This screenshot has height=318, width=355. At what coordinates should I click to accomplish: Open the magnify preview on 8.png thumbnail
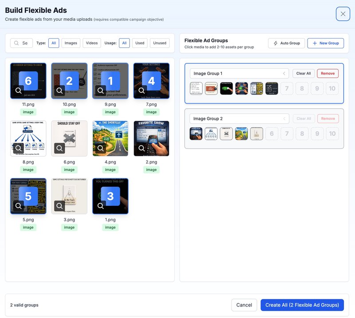click(18, 147)
